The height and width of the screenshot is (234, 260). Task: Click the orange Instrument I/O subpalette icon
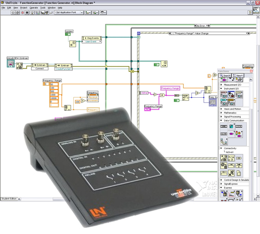pos(231,102)
